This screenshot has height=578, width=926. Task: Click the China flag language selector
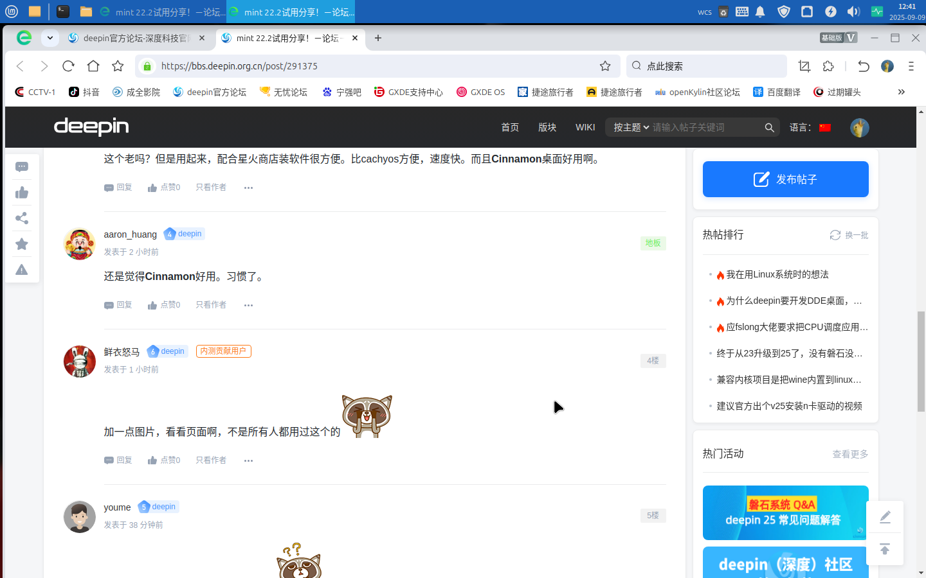(825, 128)
